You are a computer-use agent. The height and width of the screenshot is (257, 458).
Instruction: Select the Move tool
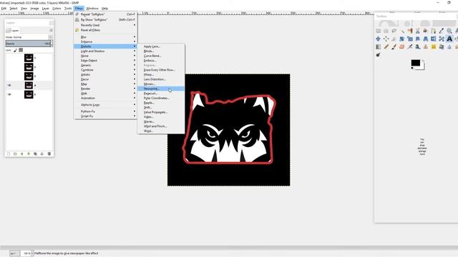tap(379, 39)
